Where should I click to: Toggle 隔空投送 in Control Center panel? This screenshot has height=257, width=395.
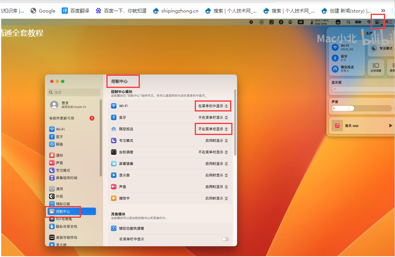[335, 69]
